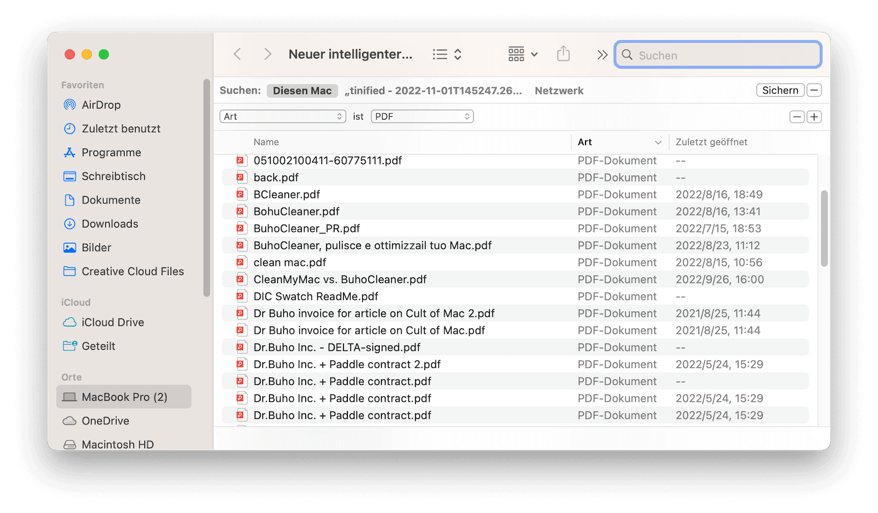Image resolution: width=878 pixels, height=513 pixels.
Task: Click the OneDrive cloud icon in Orte
Action: pos(69,420)
